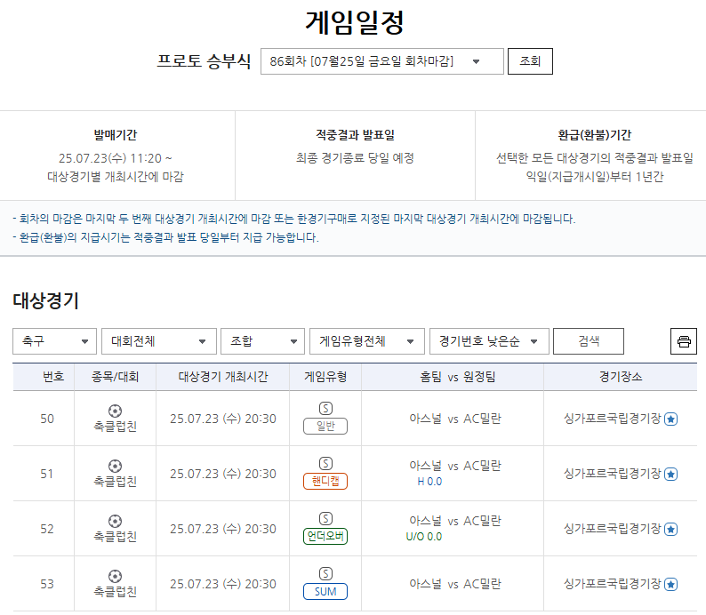
Task: Click the 대상경기 개최시간 column header
Action: pyautogui.click(x=223, y=377)
